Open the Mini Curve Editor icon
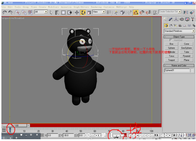The image size is (196, 141). tap(4, 130)
